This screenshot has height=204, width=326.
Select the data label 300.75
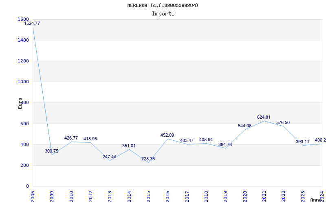click(x=52, y=151)
